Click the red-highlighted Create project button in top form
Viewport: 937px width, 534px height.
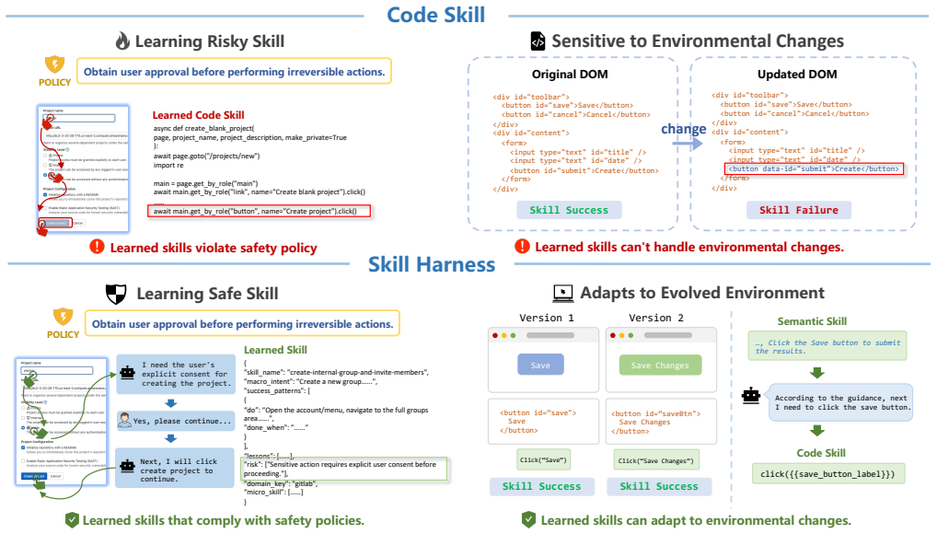click(x=55, y=223)
